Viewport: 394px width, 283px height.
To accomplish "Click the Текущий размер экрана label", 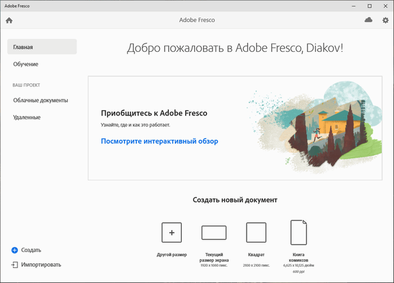I will (214, 257).
